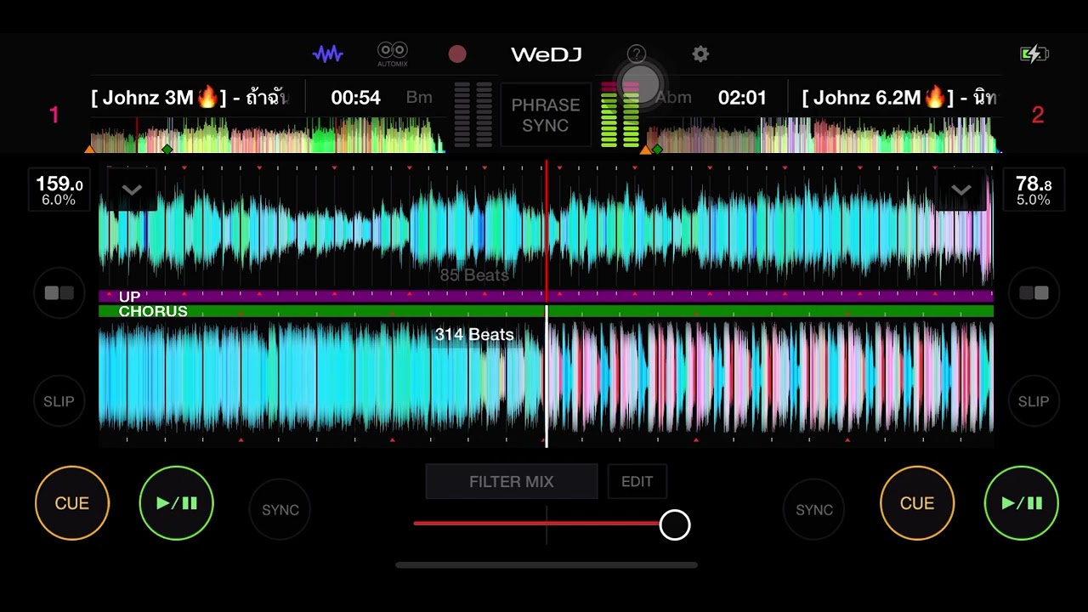Open deck 1 tempo 159.0 box

(59, 190)
